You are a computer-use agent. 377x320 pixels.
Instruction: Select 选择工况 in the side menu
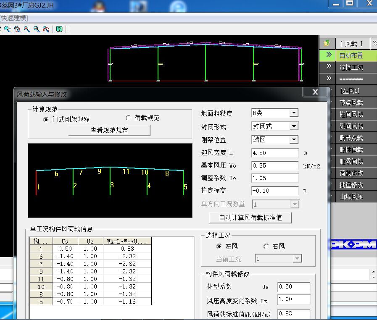(356, 67)
